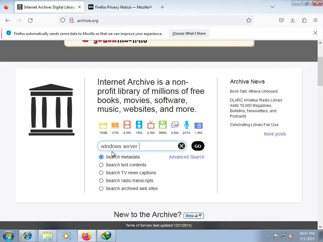Open Book Talk: Athena Unbound post
Image resolution: width=323 pixels, height=242 pixels.
254,91
